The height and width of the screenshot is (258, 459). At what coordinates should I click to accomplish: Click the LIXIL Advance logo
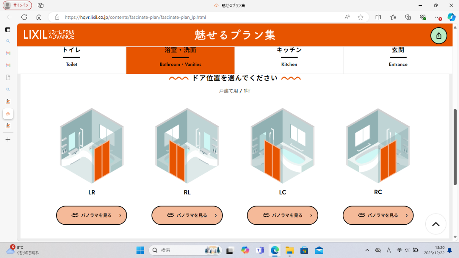pos(49,35)
